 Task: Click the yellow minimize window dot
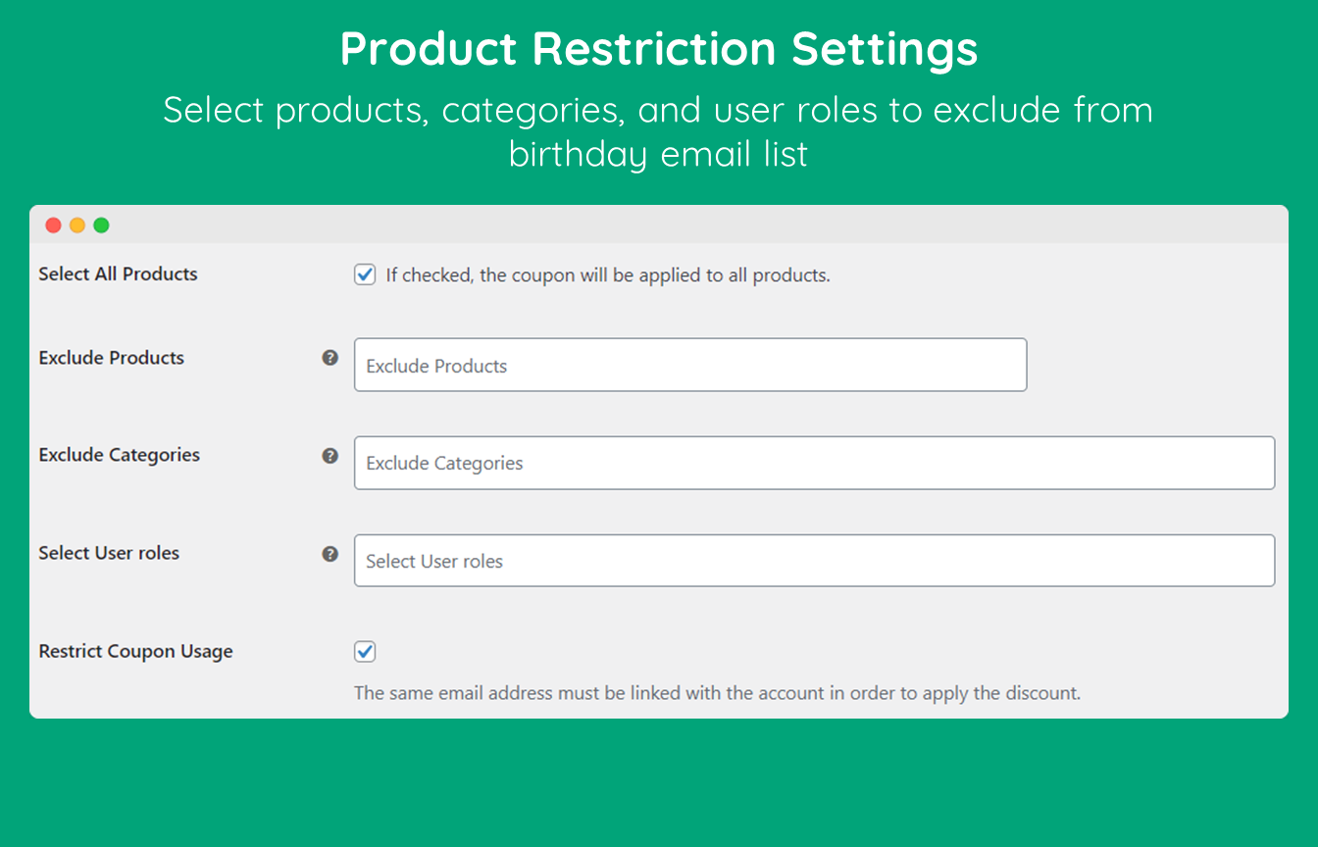tap(77, 225)
